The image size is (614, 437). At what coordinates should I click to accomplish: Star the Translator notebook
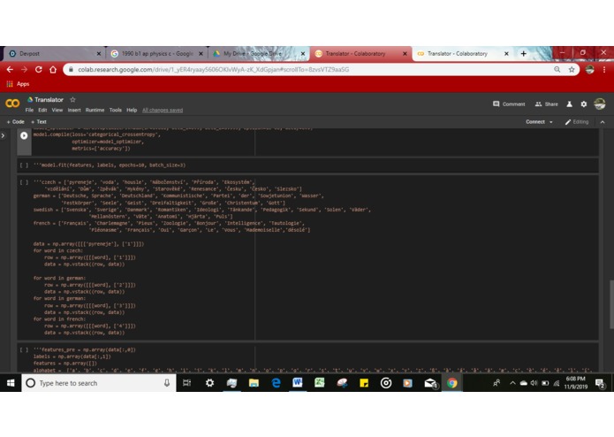(72, 100)
